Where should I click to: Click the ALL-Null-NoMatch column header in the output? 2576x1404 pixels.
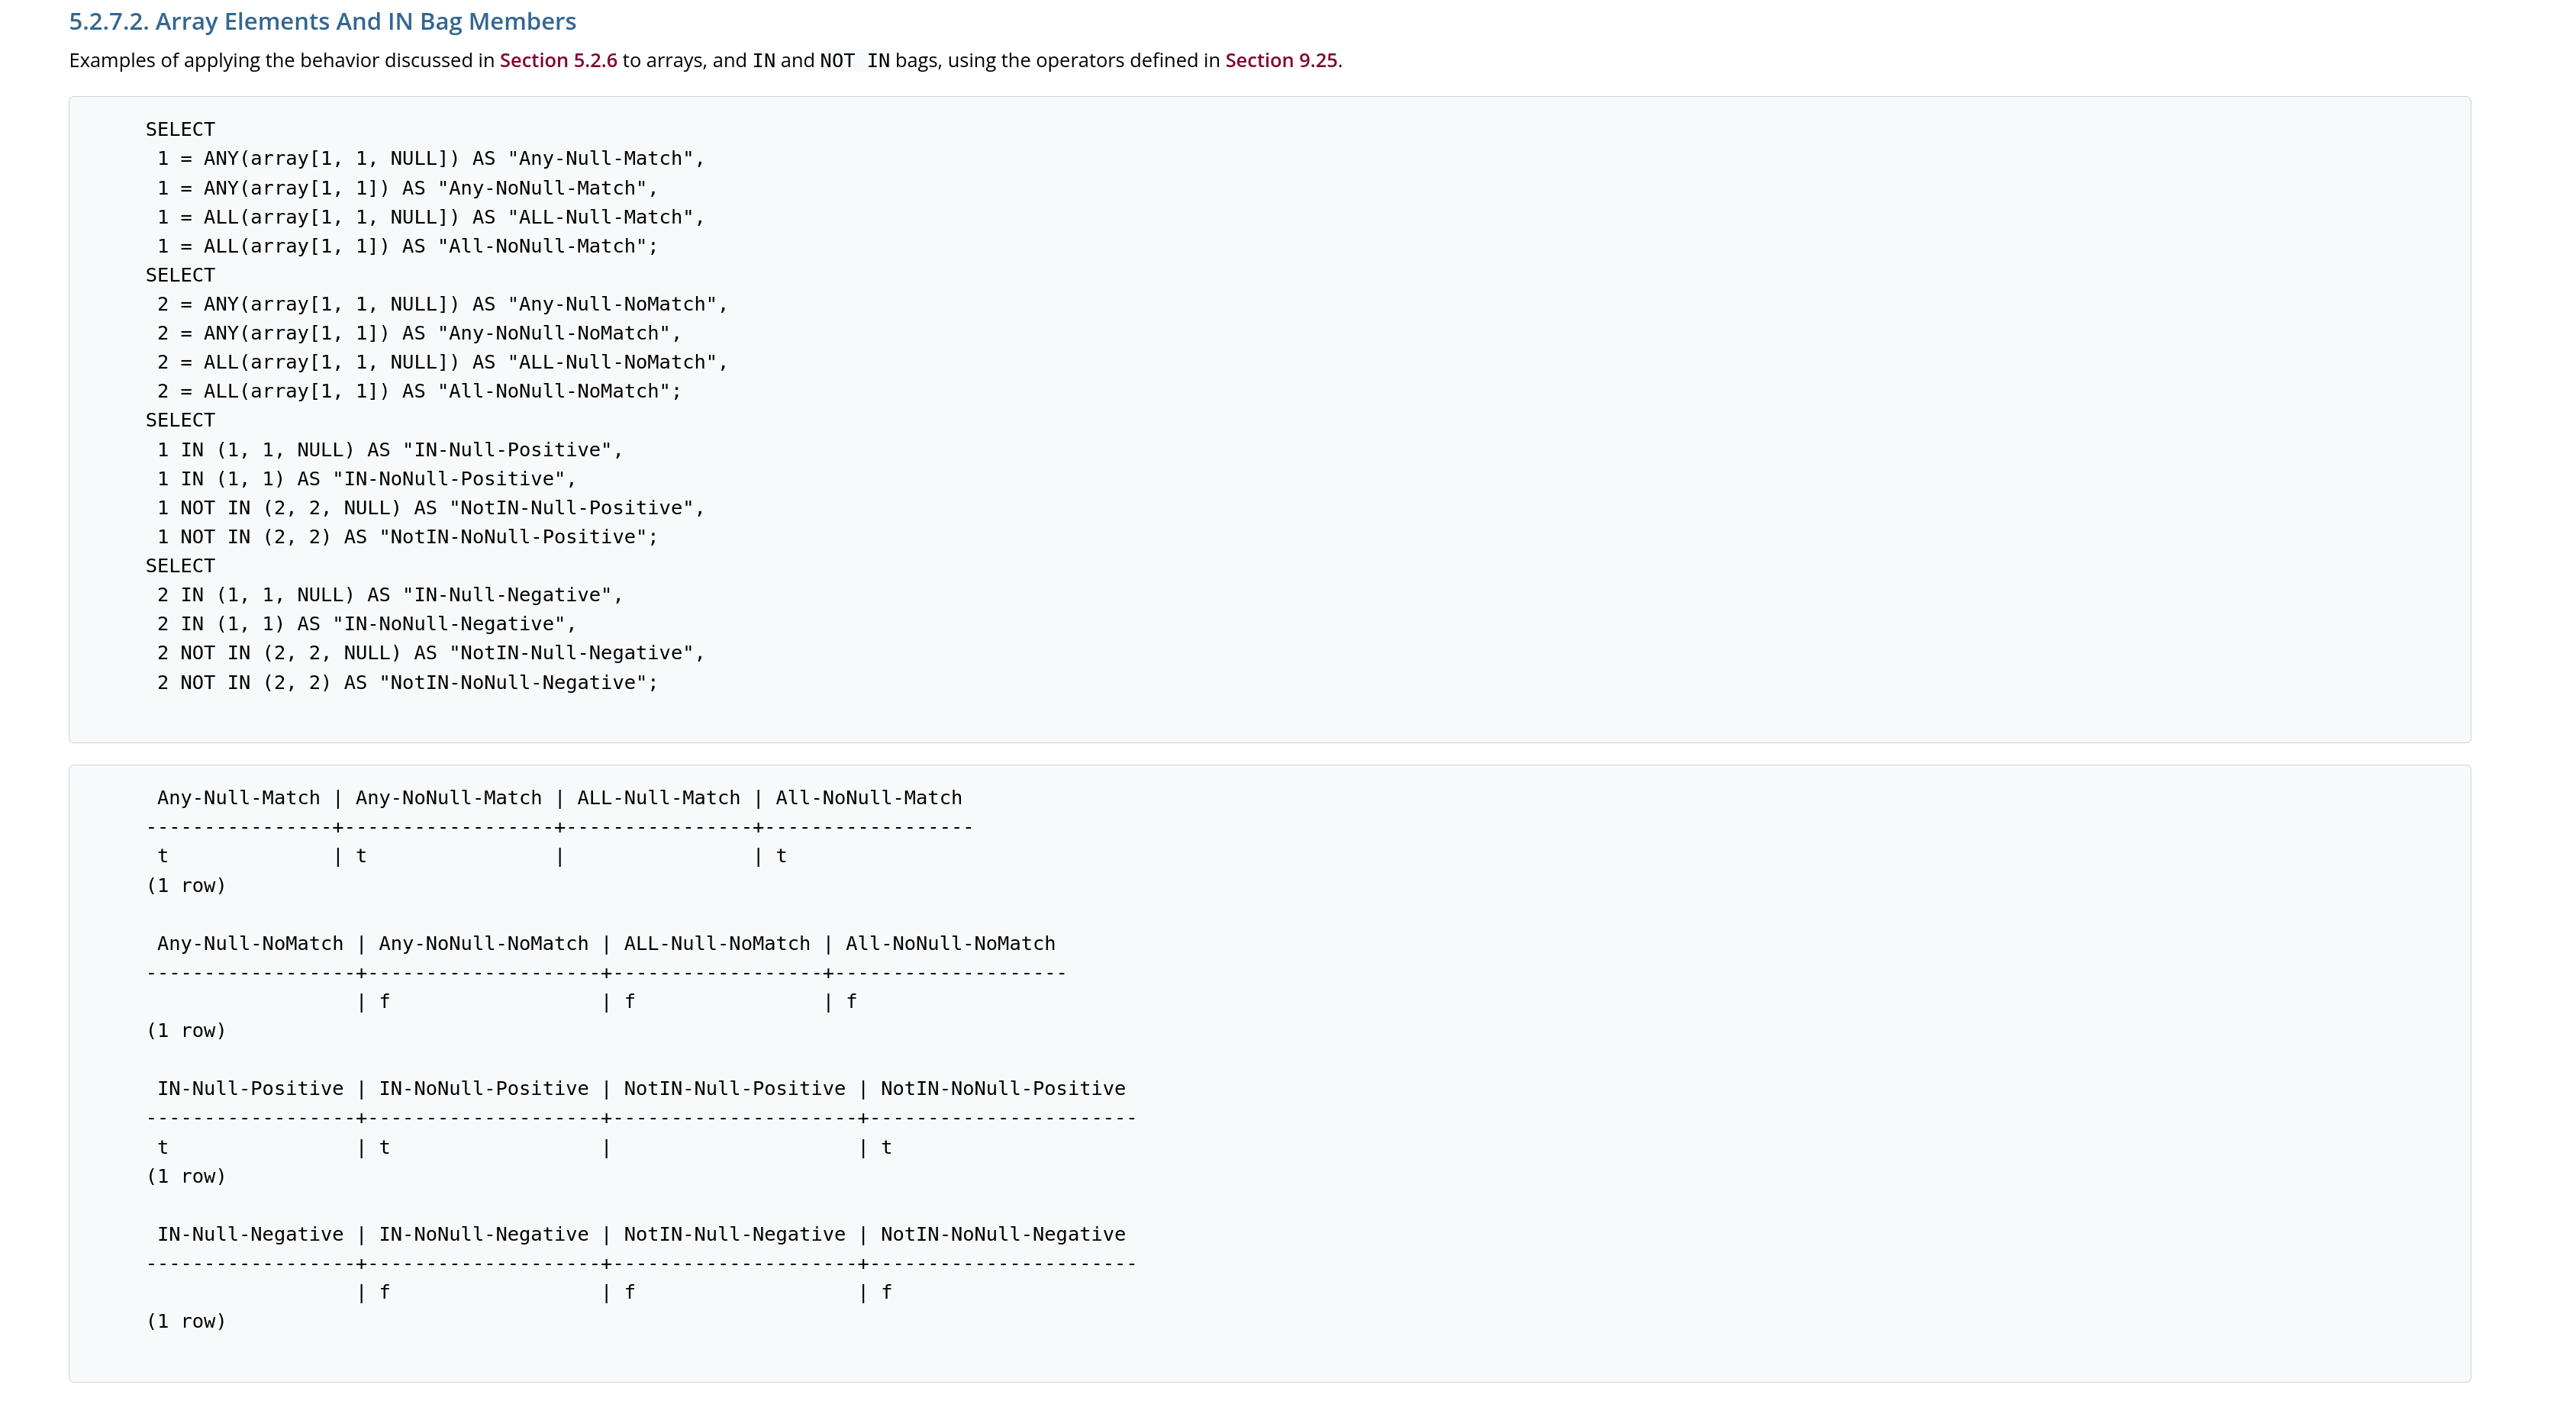(716, 944)
